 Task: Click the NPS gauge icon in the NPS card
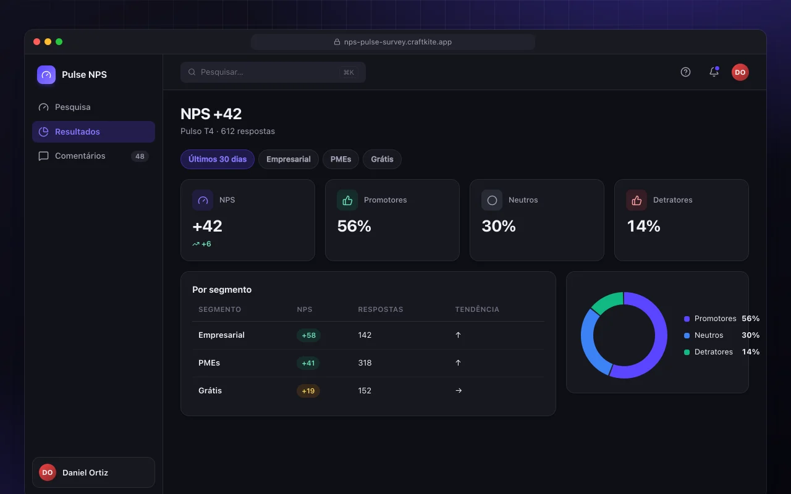203,200
